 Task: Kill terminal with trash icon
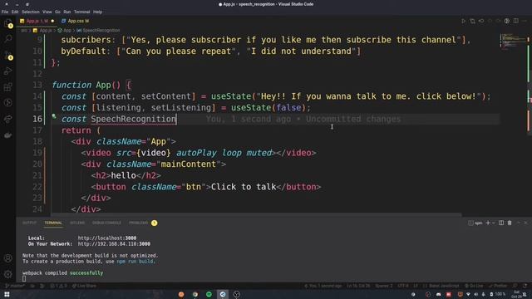[510, 223]
